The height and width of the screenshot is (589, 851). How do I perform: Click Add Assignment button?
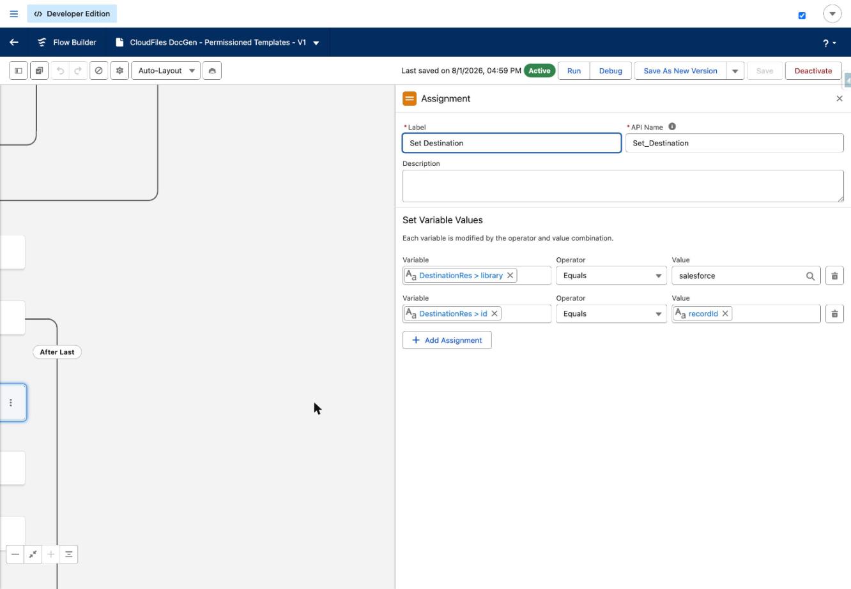[447, 340]
